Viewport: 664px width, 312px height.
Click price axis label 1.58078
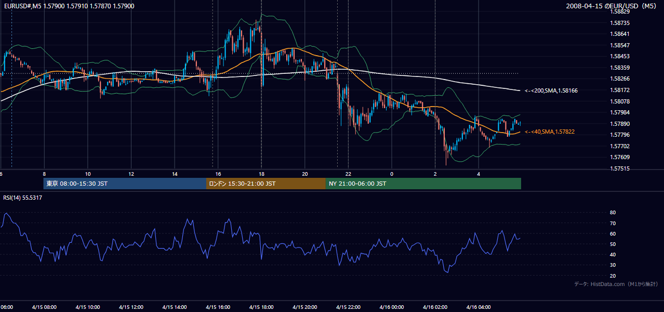621,101
